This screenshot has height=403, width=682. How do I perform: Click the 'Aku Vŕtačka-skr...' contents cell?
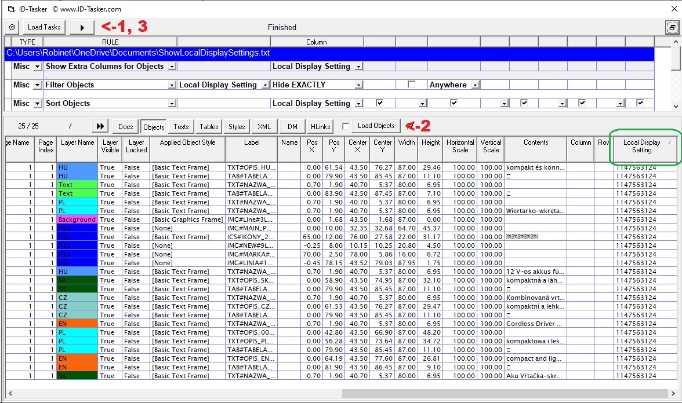(x=536, y=376)
